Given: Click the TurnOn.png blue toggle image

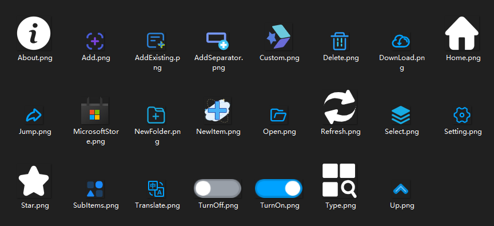Looking at the screenshot, I should (278, 188).
